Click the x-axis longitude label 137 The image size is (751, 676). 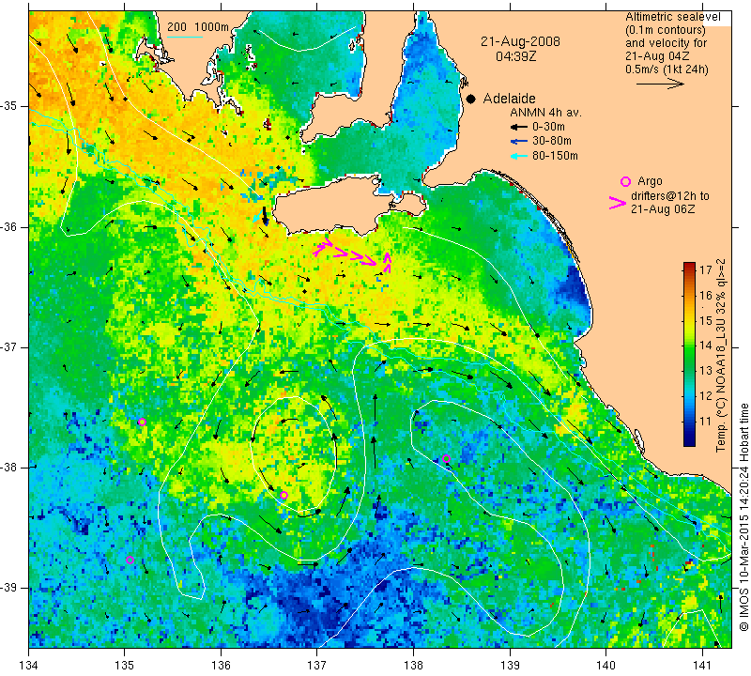317,666
